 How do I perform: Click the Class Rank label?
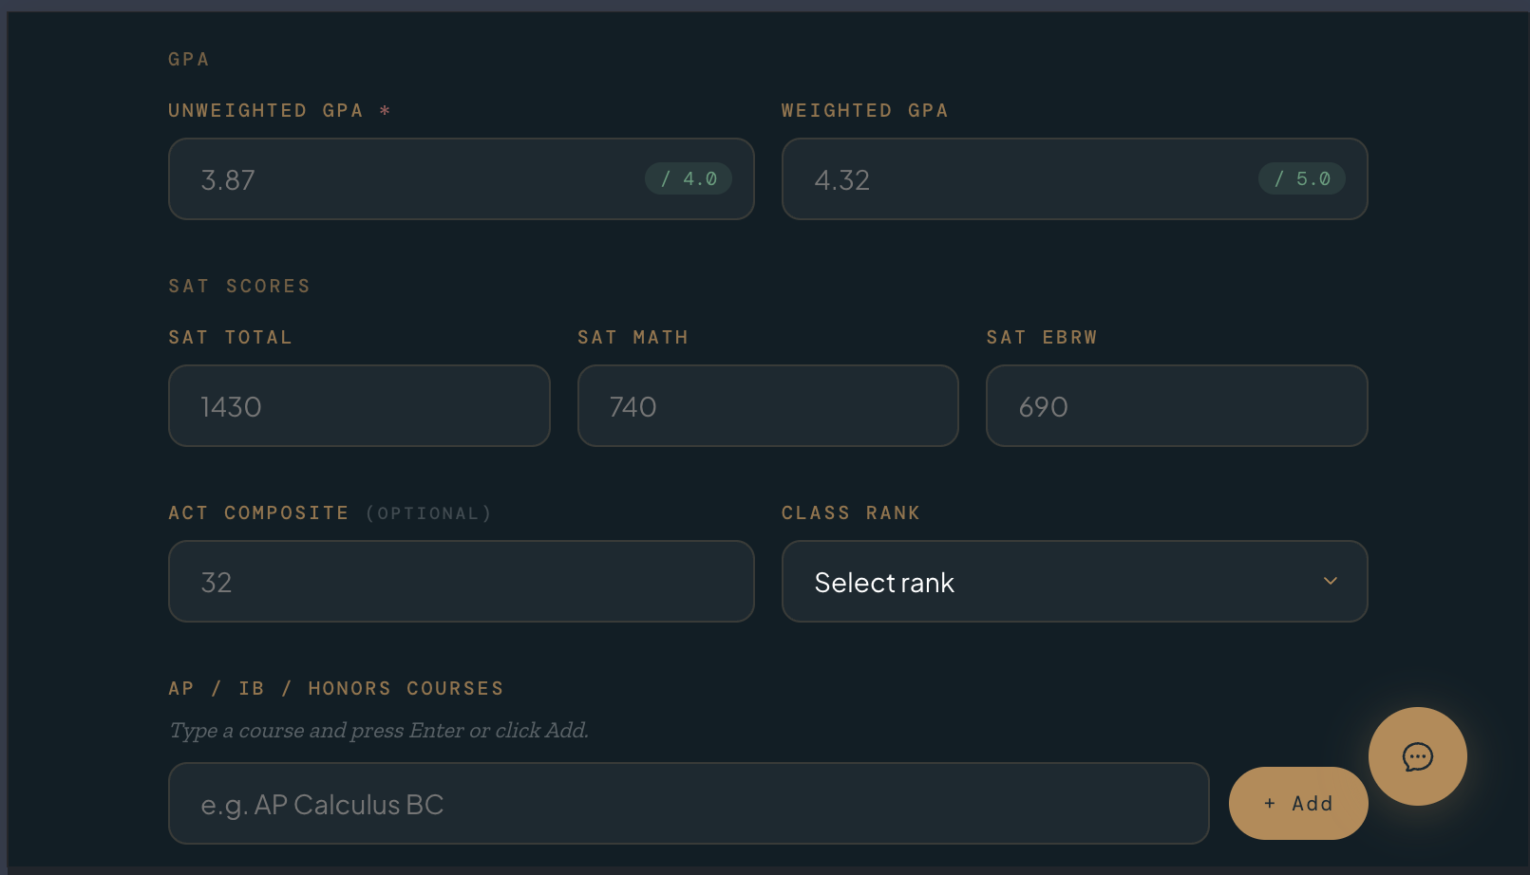(850, 513)
